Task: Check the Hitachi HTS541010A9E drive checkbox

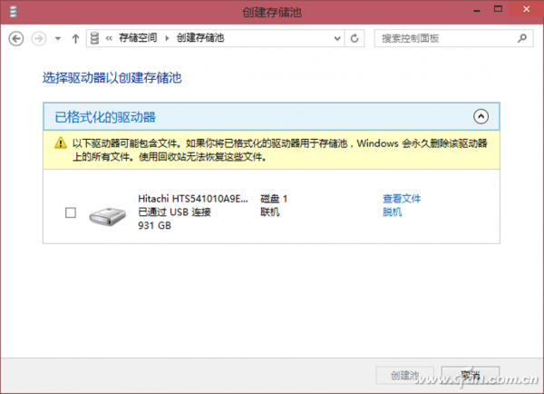Action: pyautogui.click(x=71, y=212)
